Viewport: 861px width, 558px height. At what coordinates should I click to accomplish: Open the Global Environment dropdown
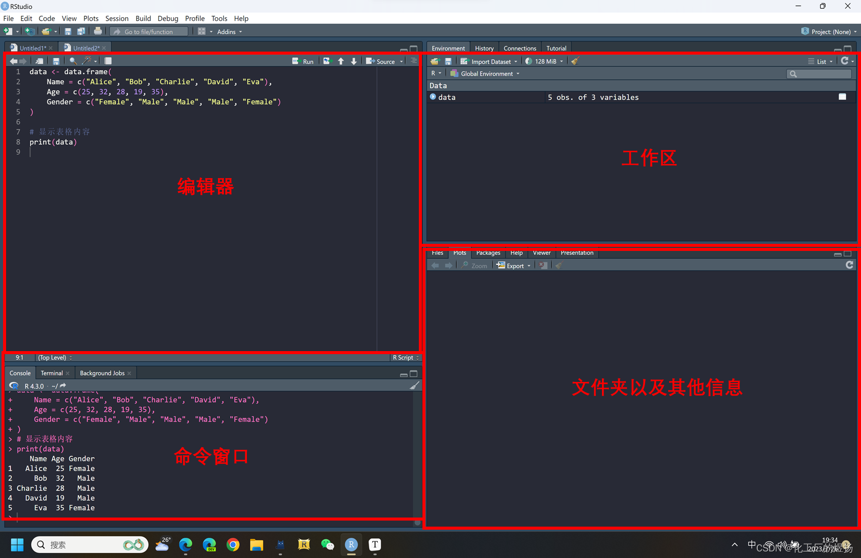485,73
